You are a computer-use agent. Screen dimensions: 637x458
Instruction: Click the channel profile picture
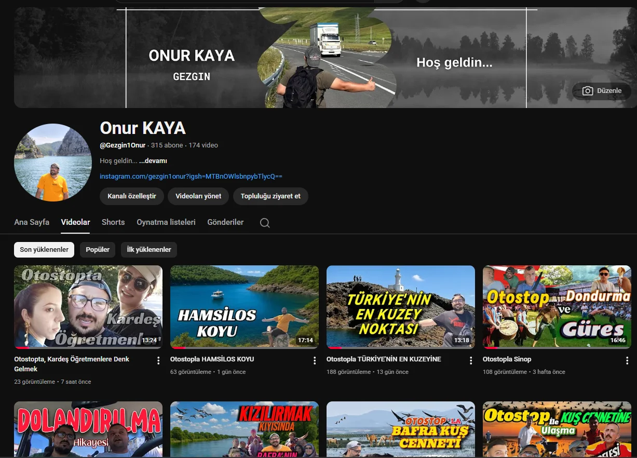point(53,163)
